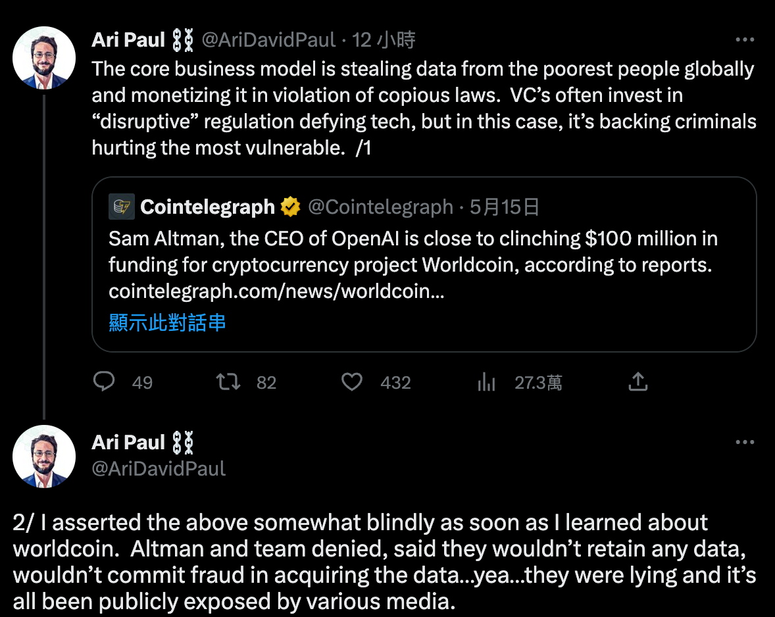Open the cointelegraph.com/news/worldcoin link
The image size is (775, 617).
(x=276, y=291)
